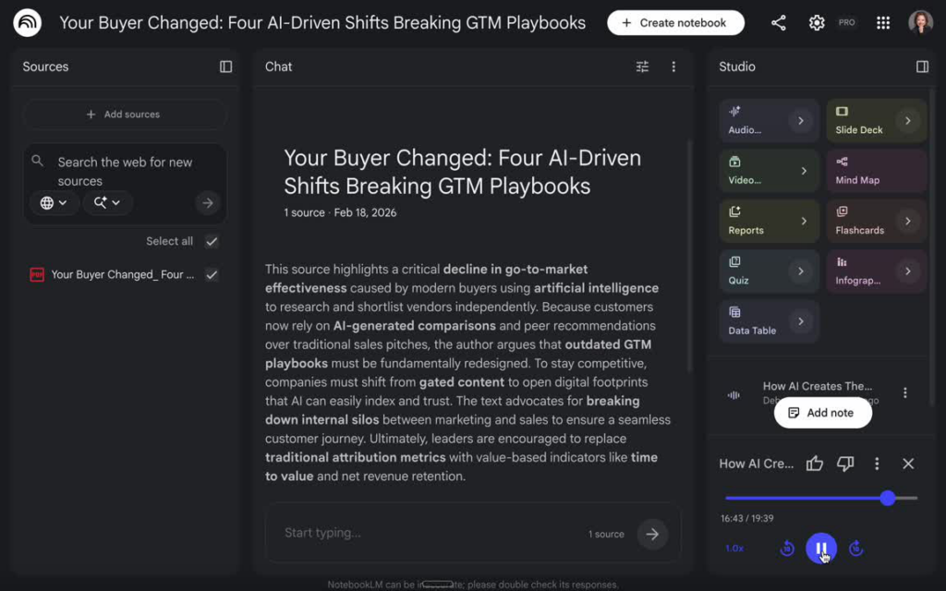This screenshot has width=946, height=591.
Task: Click the Reports tile
Action: pos(769,221)
